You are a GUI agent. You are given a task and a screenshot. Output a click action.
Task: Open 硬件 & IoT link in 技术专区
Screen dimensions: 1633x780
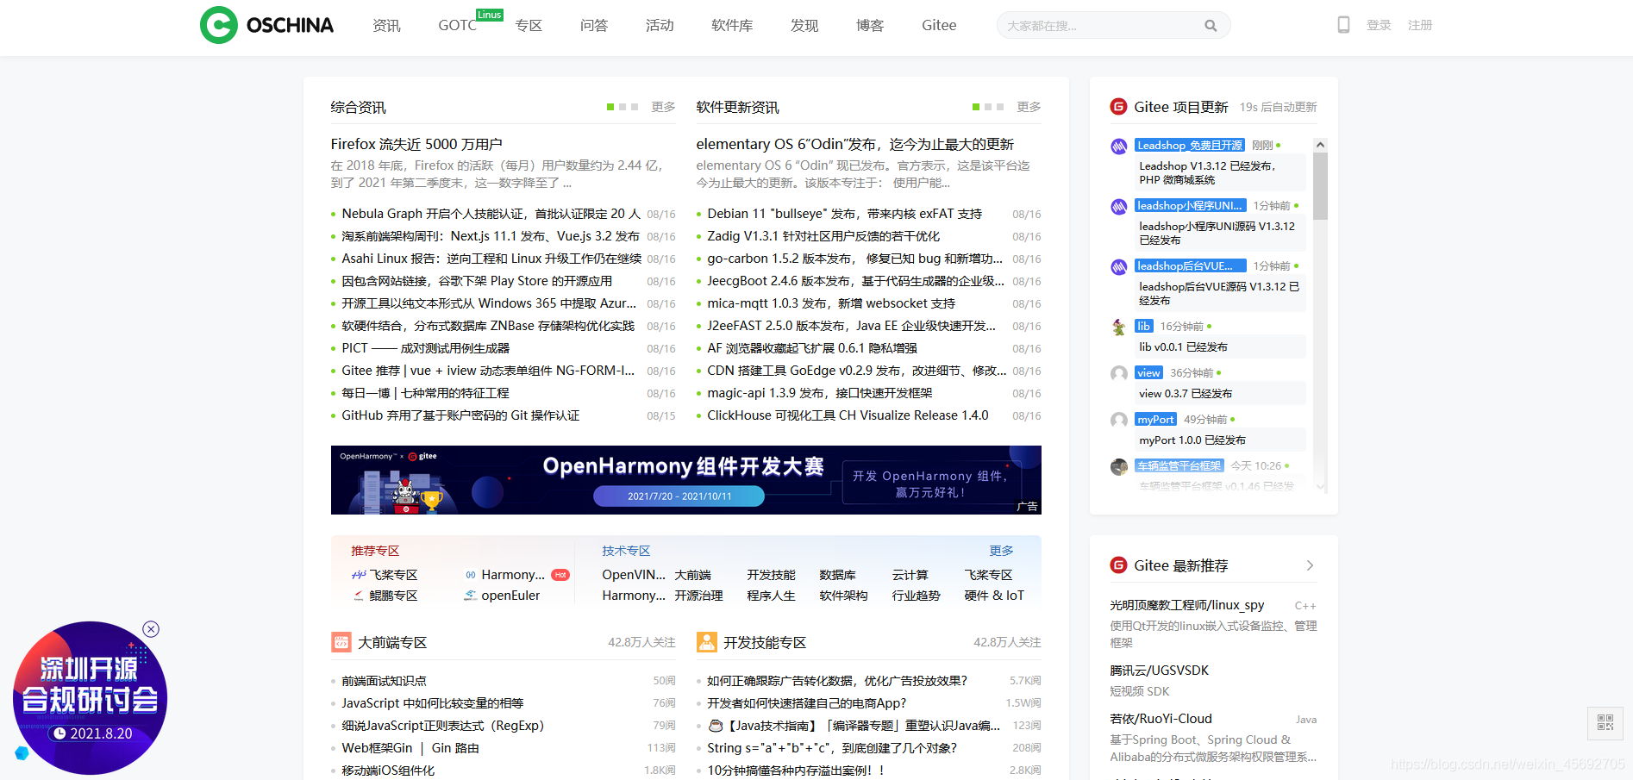tap(994, 596)
